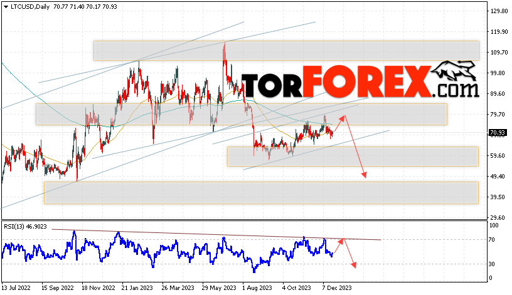Click the 29 May 2023 date label

[219, 288]
